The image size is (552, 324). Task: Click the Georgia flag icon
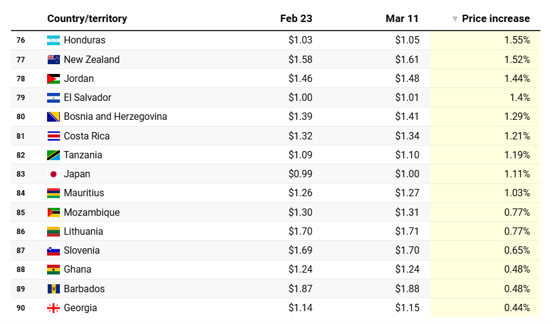tap(53, 308)
